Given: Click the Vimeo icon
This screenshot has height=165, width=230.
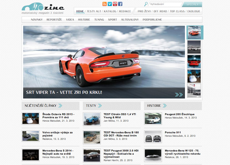Looking at the screenshot, I should click(x=110, y=4).
